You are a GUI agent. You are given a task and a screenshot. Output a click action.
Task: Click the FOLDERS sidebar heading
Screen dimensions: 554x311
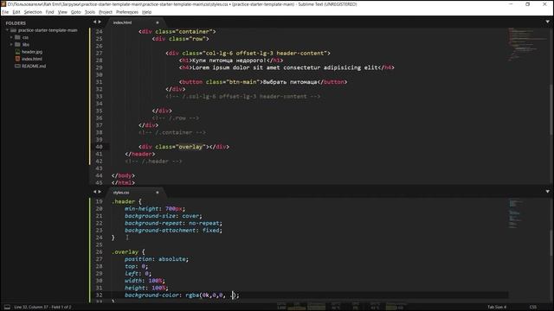[16, 23]
